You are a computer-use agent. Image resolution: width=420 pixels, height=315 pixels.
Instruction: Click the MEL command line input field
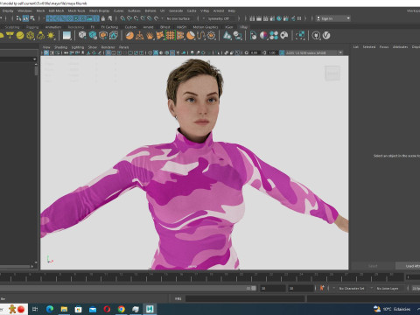(x=245, y=298)
